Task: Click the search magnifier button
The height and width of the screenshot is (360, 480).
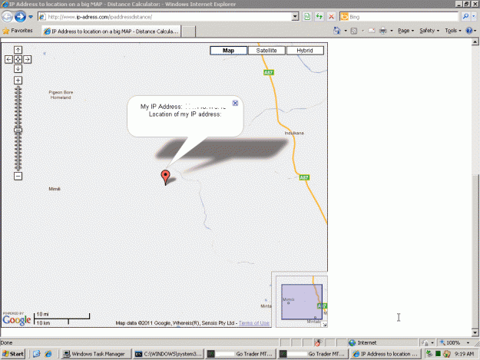Action: pos(465,17)
